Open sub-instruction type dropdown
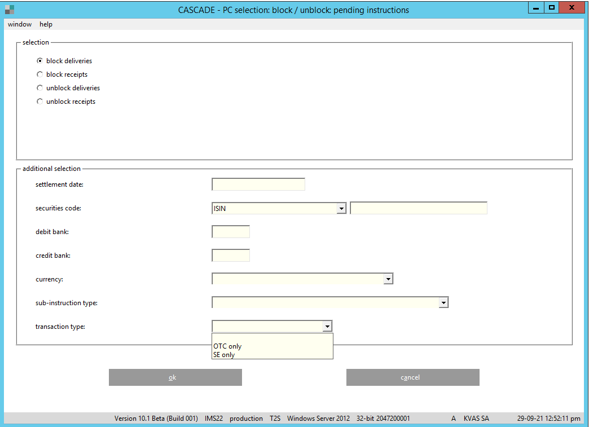 [x=443, y=303]
